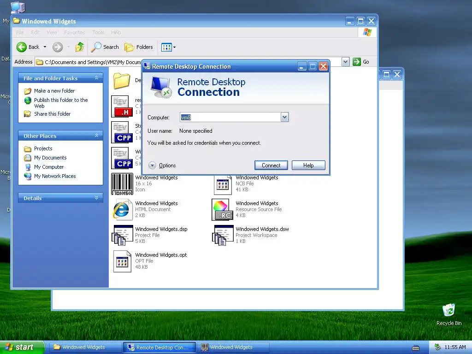Open the Back history dropdown arrow
The image size is (472, 354).
(x=45, y=47)
